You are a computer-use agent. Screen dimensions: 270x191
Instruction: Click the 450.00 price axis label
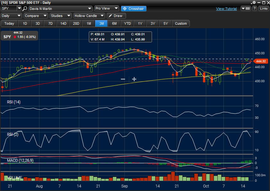[x=260, y=53]
